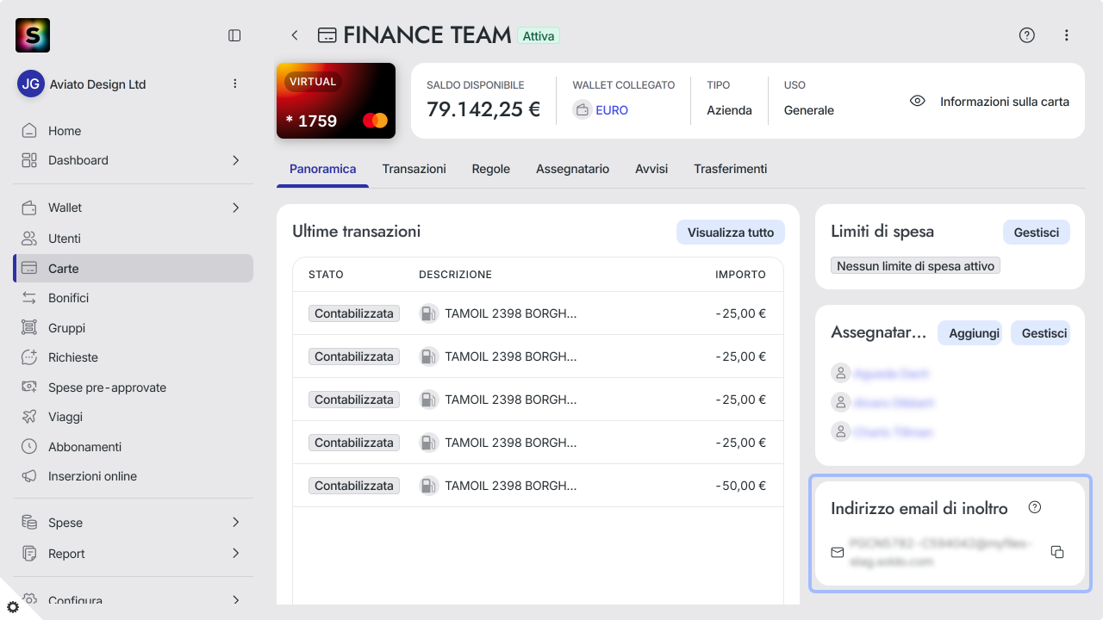Switch to the Assegnatario tab
The width and height of the screenshot is (1103, 620).
[x=572, y=169]
